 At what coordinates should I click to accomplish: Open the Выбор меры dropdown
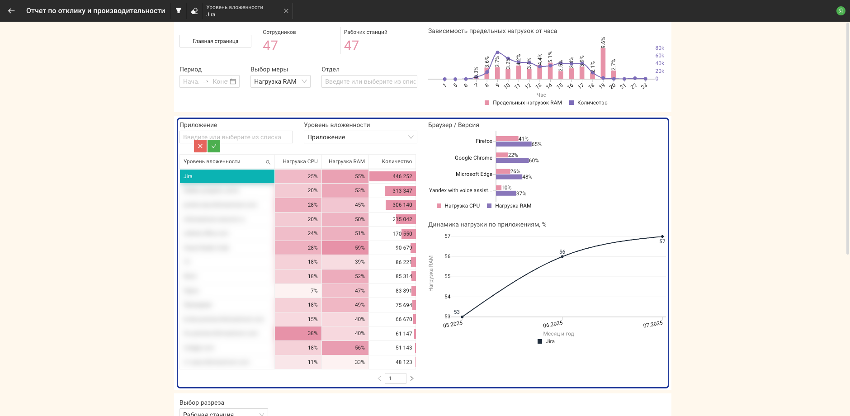point(280,81)
